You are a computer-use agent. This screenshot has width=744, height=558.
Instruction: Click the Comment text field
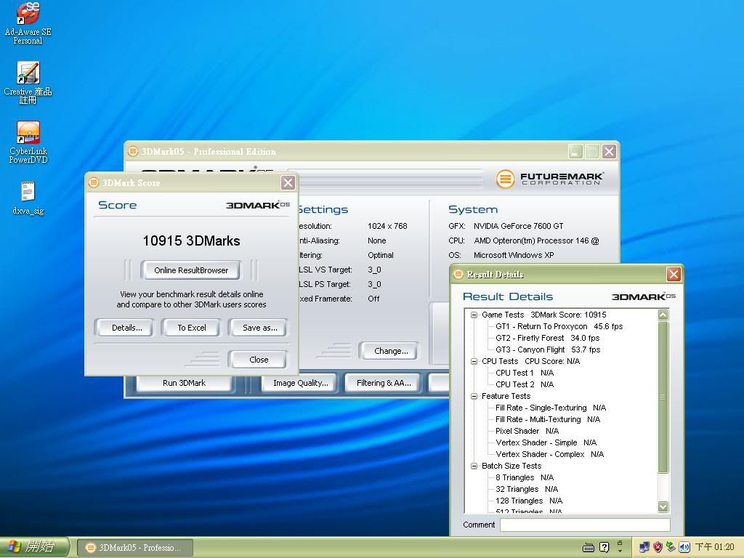tap(584, 525)
